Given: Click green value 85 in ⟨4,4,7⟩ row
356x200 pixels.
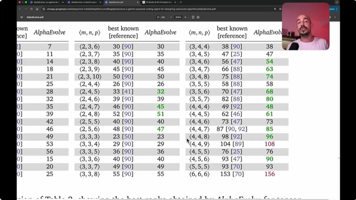Looking at the screenshot, I should click(x=270, y=129).
